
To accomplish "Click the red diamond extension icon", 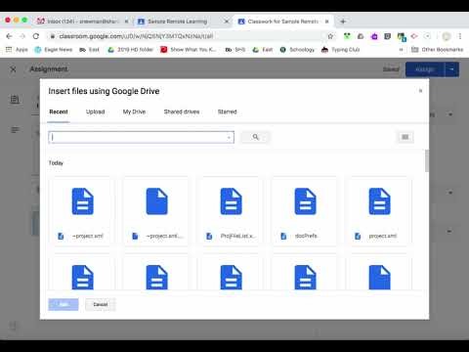I will coord(414,36).
